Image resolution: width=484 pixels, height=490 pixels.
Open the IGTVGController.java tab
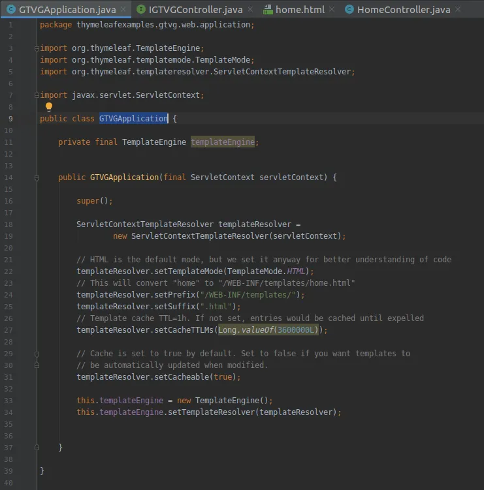click(x=195, y=10)
